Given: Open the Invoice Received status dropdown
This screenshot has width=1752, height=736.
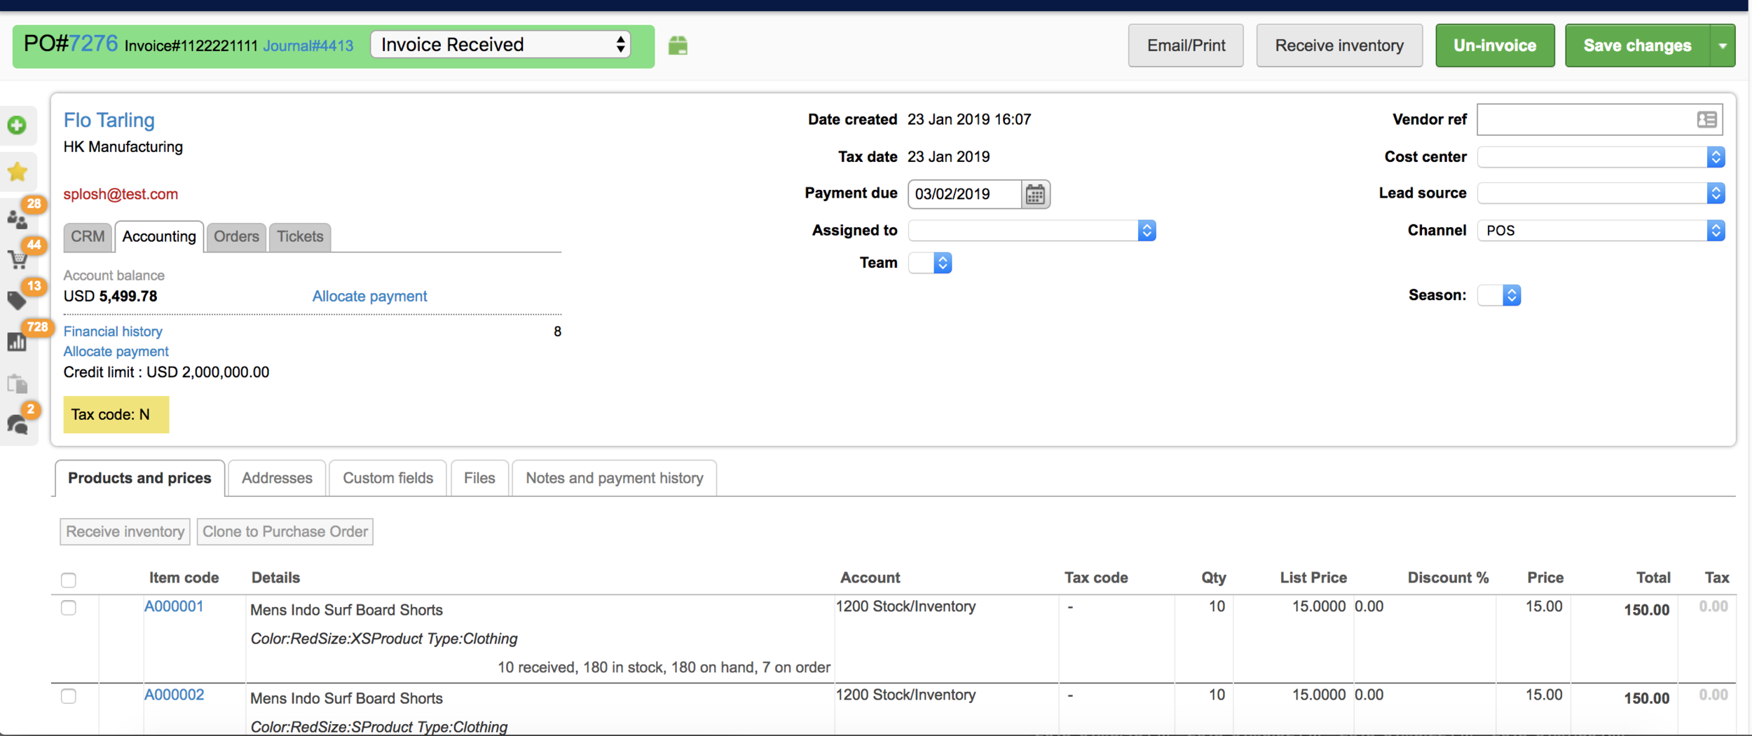Looking at the screenshot, I should [x=501, y=45].
